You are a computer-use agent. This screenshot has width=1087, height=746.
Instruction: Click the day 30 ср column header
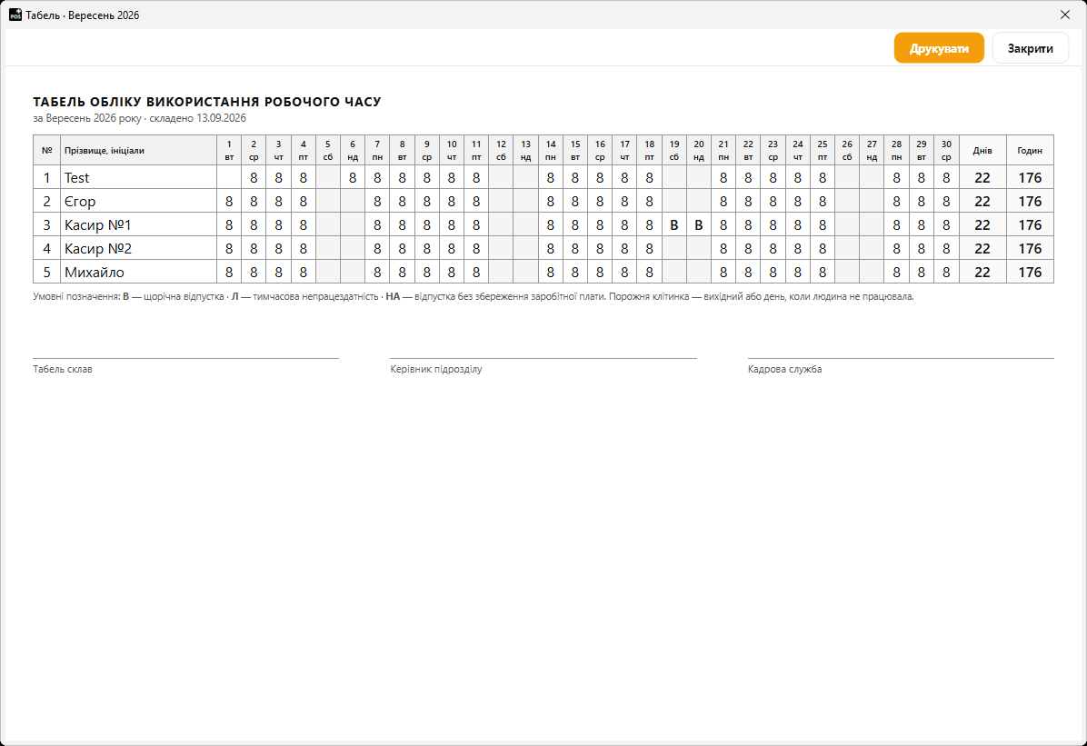coord(946,151)
